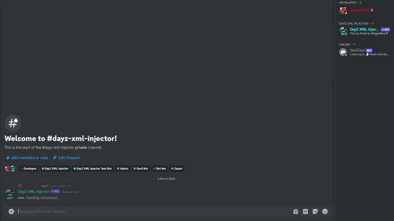Image resolution: width=394 pixels, height=221 pixels.
Task: Select the Developer role tag
Action: (x=29, y=169)
